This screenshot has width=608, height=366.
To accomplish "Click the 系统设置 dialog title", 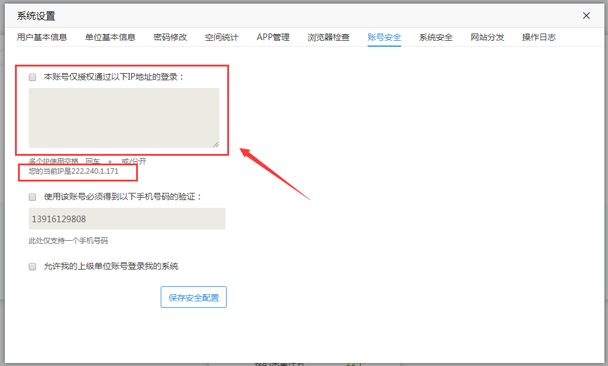I will point(36,16).
